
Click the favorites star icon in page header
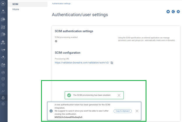tap(168, 12)
